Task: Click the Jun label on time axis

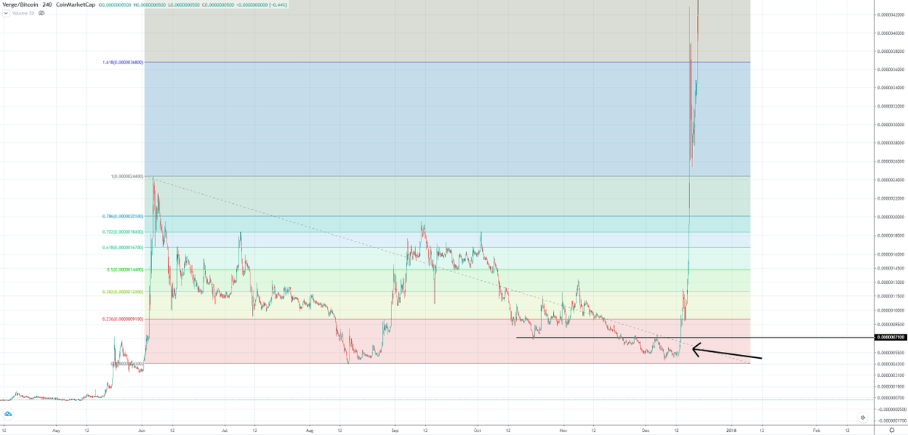Action: (x=142, y=429)
